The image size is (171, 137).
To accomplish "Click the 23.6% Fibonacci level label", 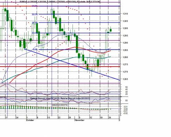I will click(x=35, y=33).
